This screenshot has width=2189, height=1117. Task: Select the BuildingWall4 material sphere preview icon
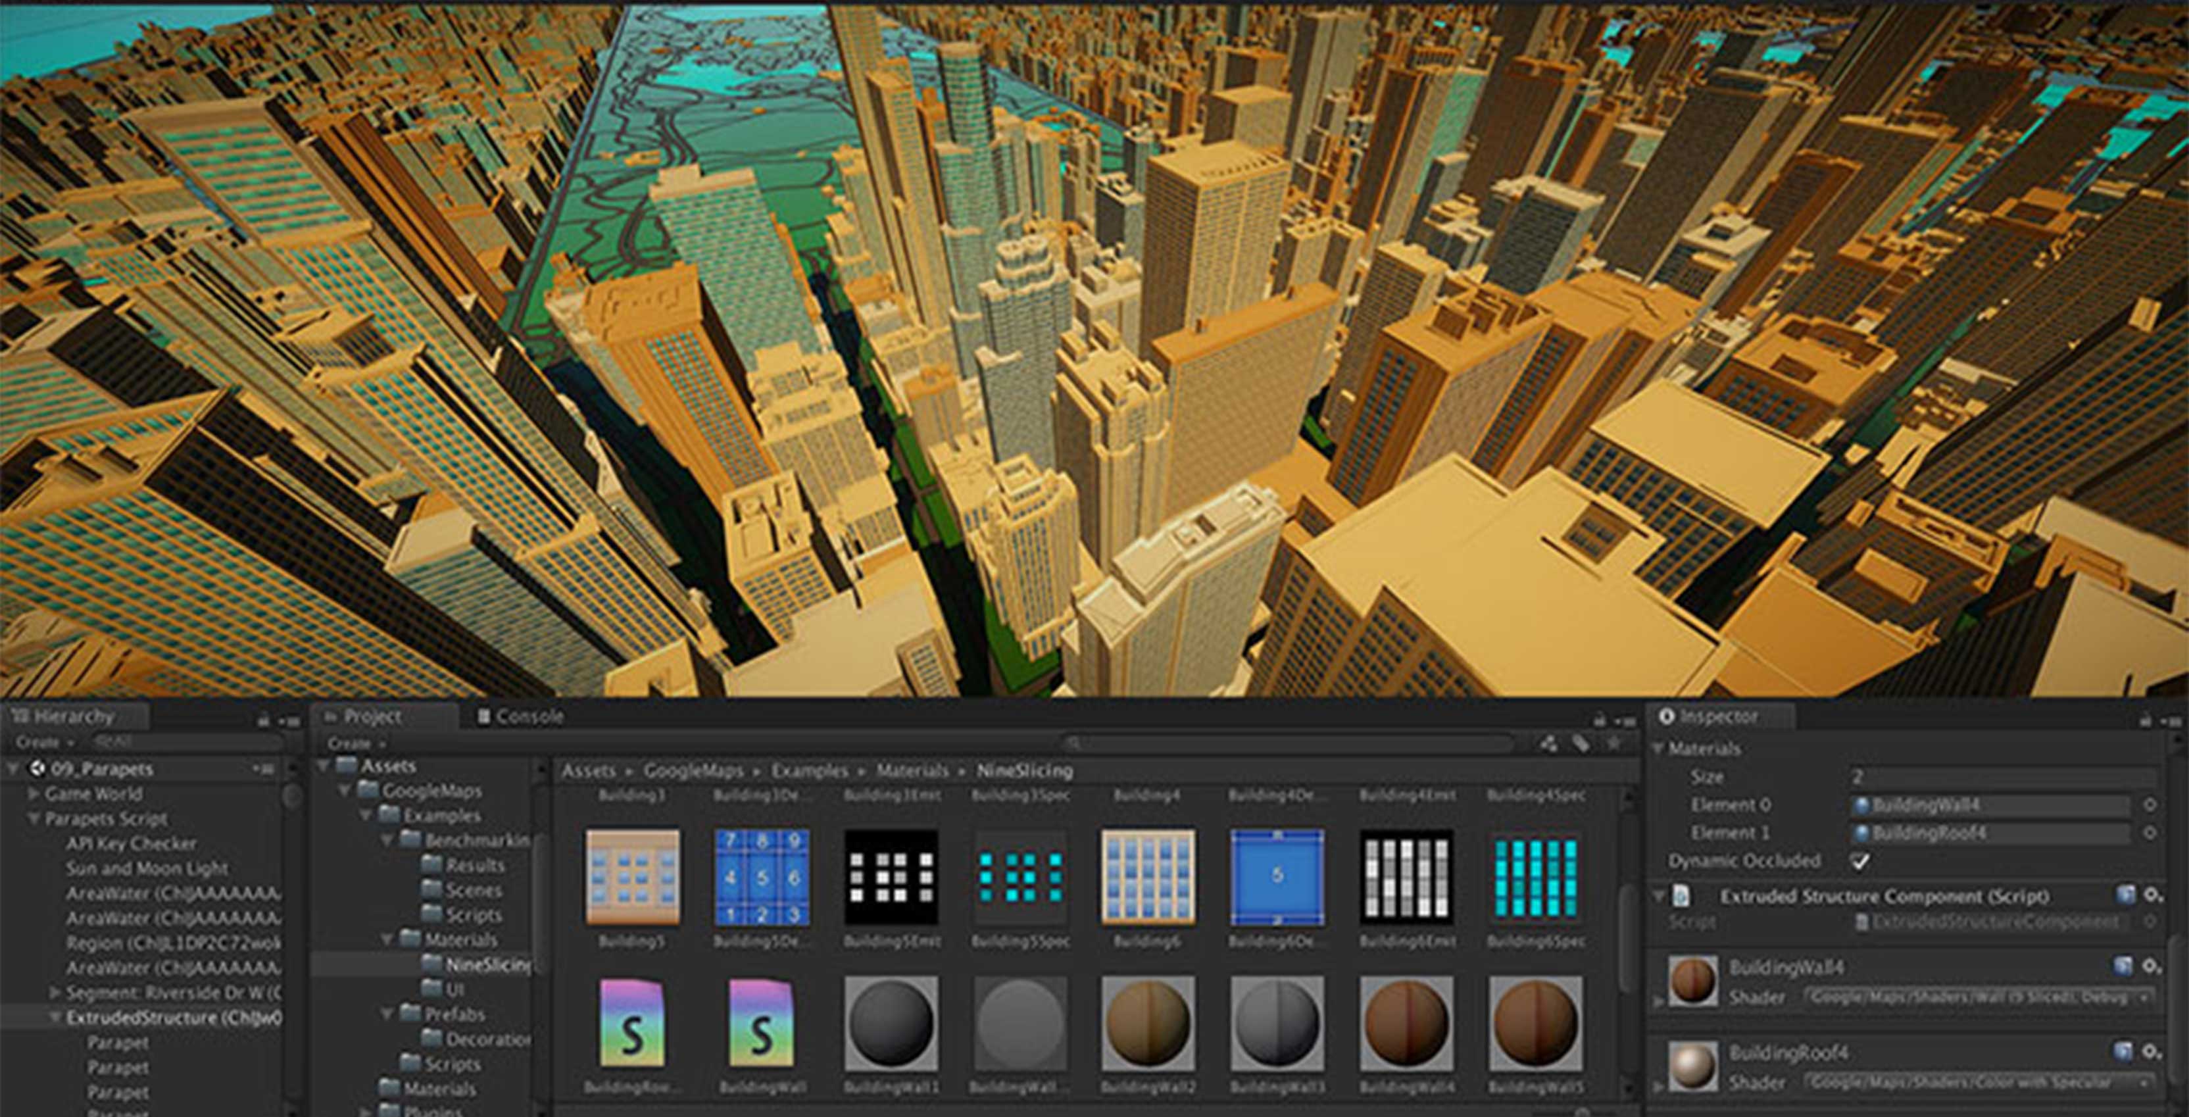[x=1693, y=981]
